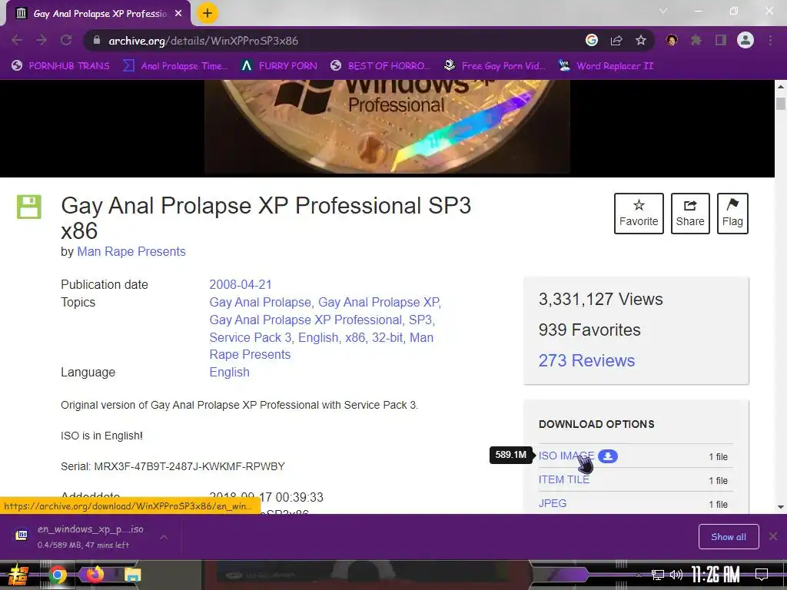The height and width of the screenshot is (590, 787).
Task: Share this page using the omnibox share icon
Action: click(x=616, y=41)
